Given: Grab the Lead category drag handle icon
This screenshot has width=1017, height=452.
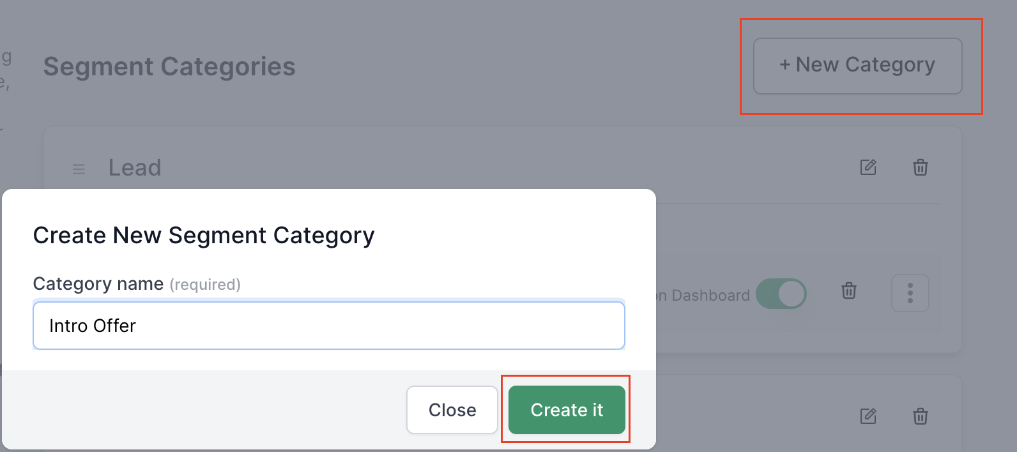Looking at the screenshot, I should coord(79,169).
